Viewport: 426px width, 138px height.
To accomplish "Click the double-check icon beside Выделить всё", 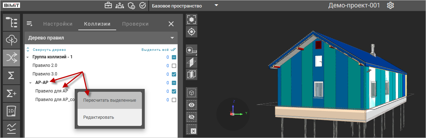I will [x=173, y=49].
